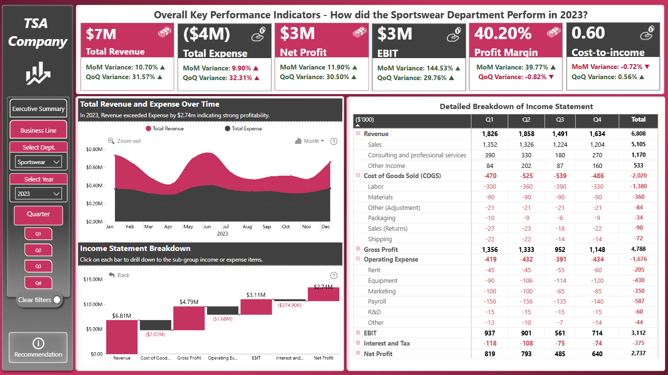This screenshot has height=375, width=668.
Task: Click the Back arrow in waterfall chart
Action: click(x=111, y=275)
